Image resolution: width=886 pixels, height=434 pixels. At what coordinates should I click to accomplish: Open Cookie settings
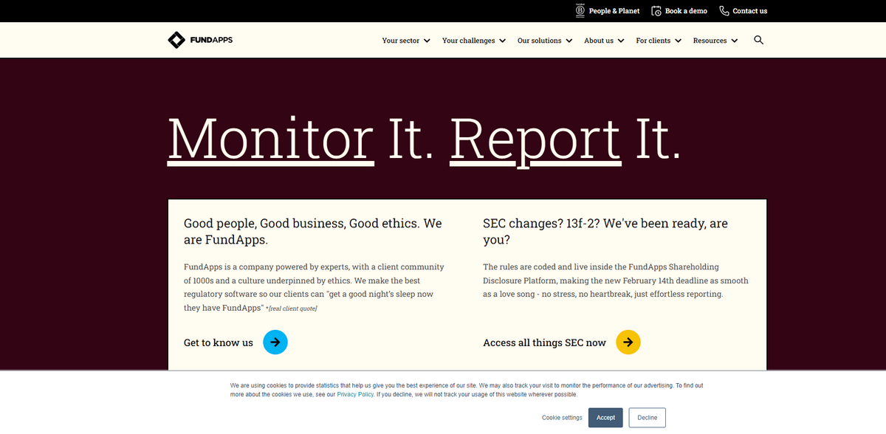(x=562, y=418)
